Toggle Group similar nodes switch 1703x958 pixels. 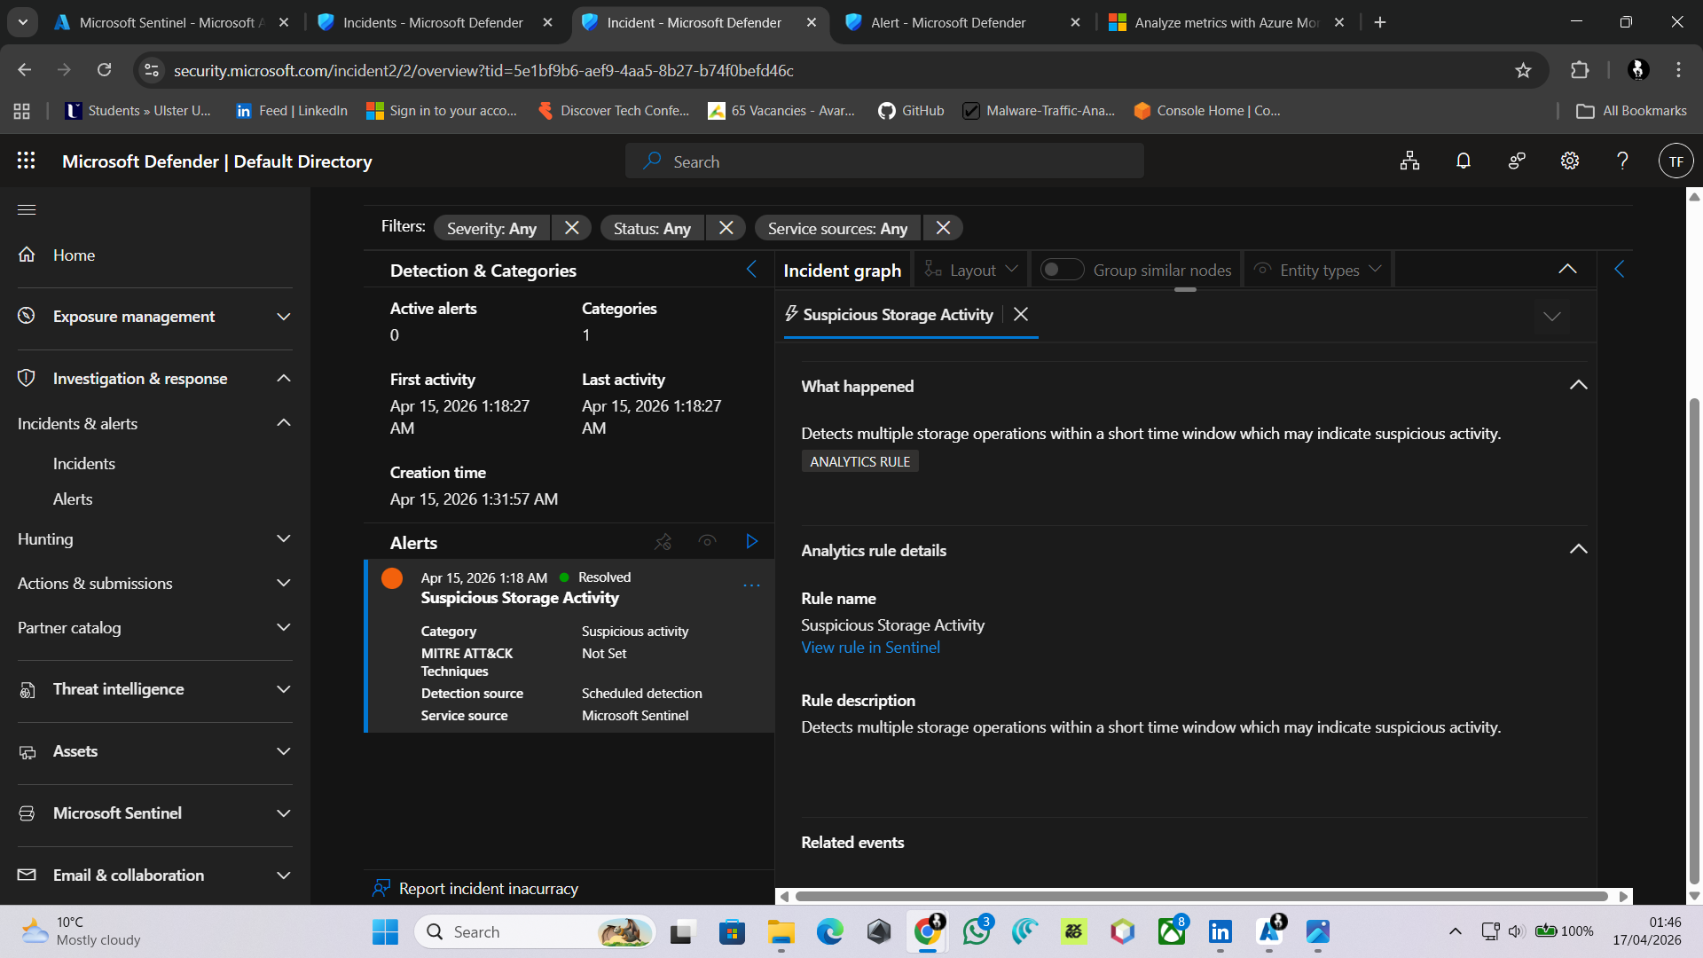click(1061, 270)
